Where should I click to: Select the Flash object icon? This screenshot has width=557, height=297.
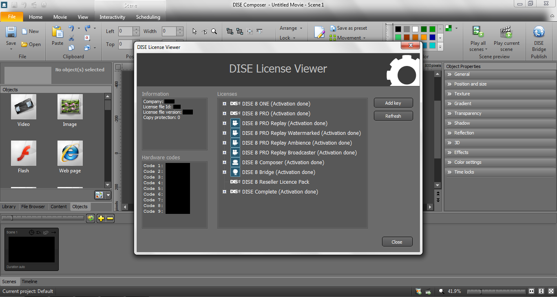[x=23, y=153]
